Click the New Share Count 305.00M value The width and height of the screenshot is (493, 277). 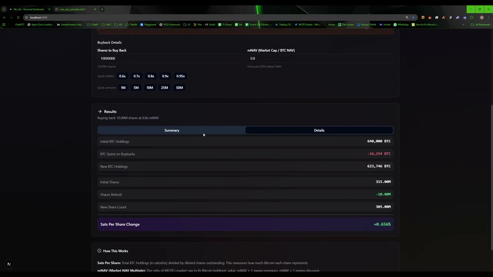click(383, 207)
